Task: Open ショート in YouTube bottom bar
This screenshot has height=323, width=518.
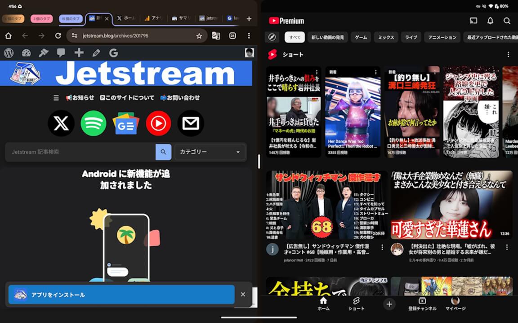Action: [x=356, y=304]
